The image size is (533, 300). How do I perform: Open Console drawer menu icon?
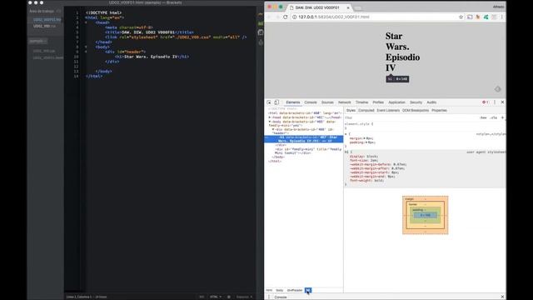click(x=269, y=297)
